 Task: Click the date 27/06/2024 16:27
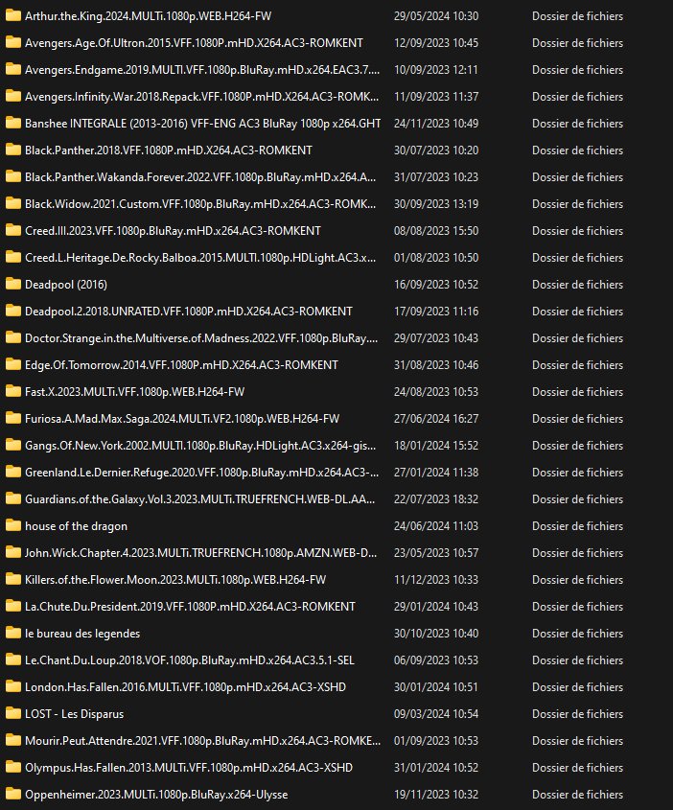pyautogui.click(x=436, y=419)
